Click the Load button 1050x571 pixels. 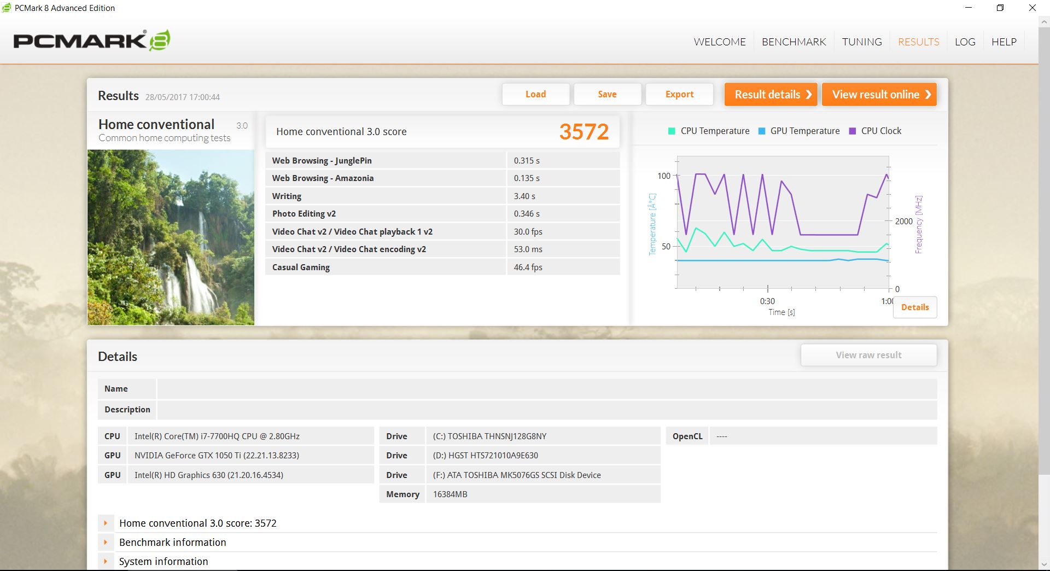tap(536, 94)
